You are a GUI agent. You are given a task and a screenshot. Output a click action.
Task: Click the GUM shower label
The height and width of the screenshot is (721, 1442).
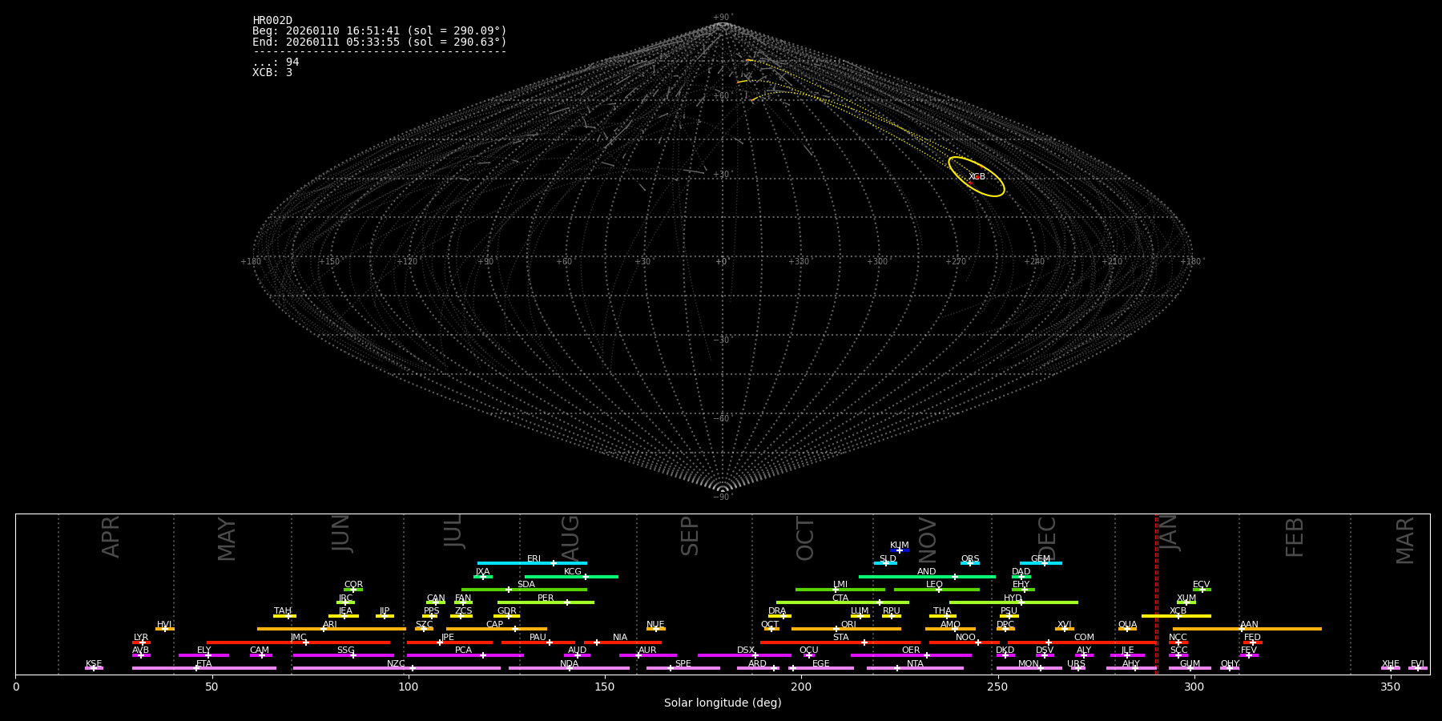(x=1190, y=664)
